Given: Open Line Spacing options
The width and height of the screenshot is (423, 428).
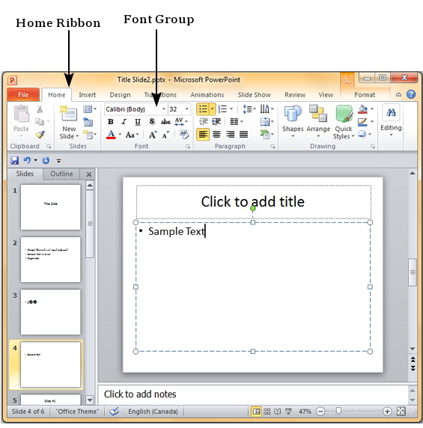Looking at the screenshot, I should tap(249, 109).
